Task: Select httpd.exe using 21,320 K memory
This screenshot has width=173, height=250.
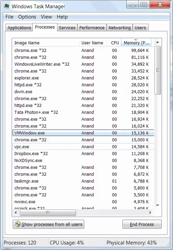Action: pos(83,105)
